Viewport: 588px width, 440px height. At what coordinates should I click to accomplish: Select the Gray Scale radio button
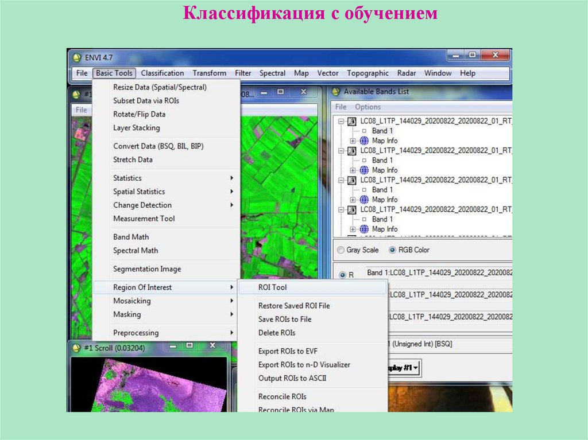[x=341, y=250]
